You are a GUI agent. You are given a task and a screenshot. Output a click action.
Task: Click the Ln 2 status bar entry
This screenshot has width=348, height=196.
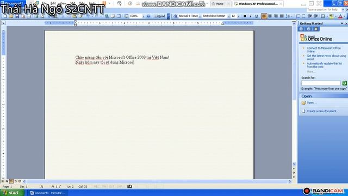click(x=70, y=187)
